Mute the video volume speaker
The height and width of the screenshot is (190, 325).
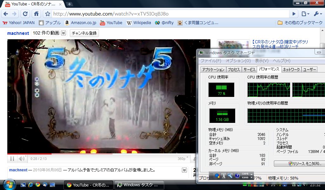[21, 159]
